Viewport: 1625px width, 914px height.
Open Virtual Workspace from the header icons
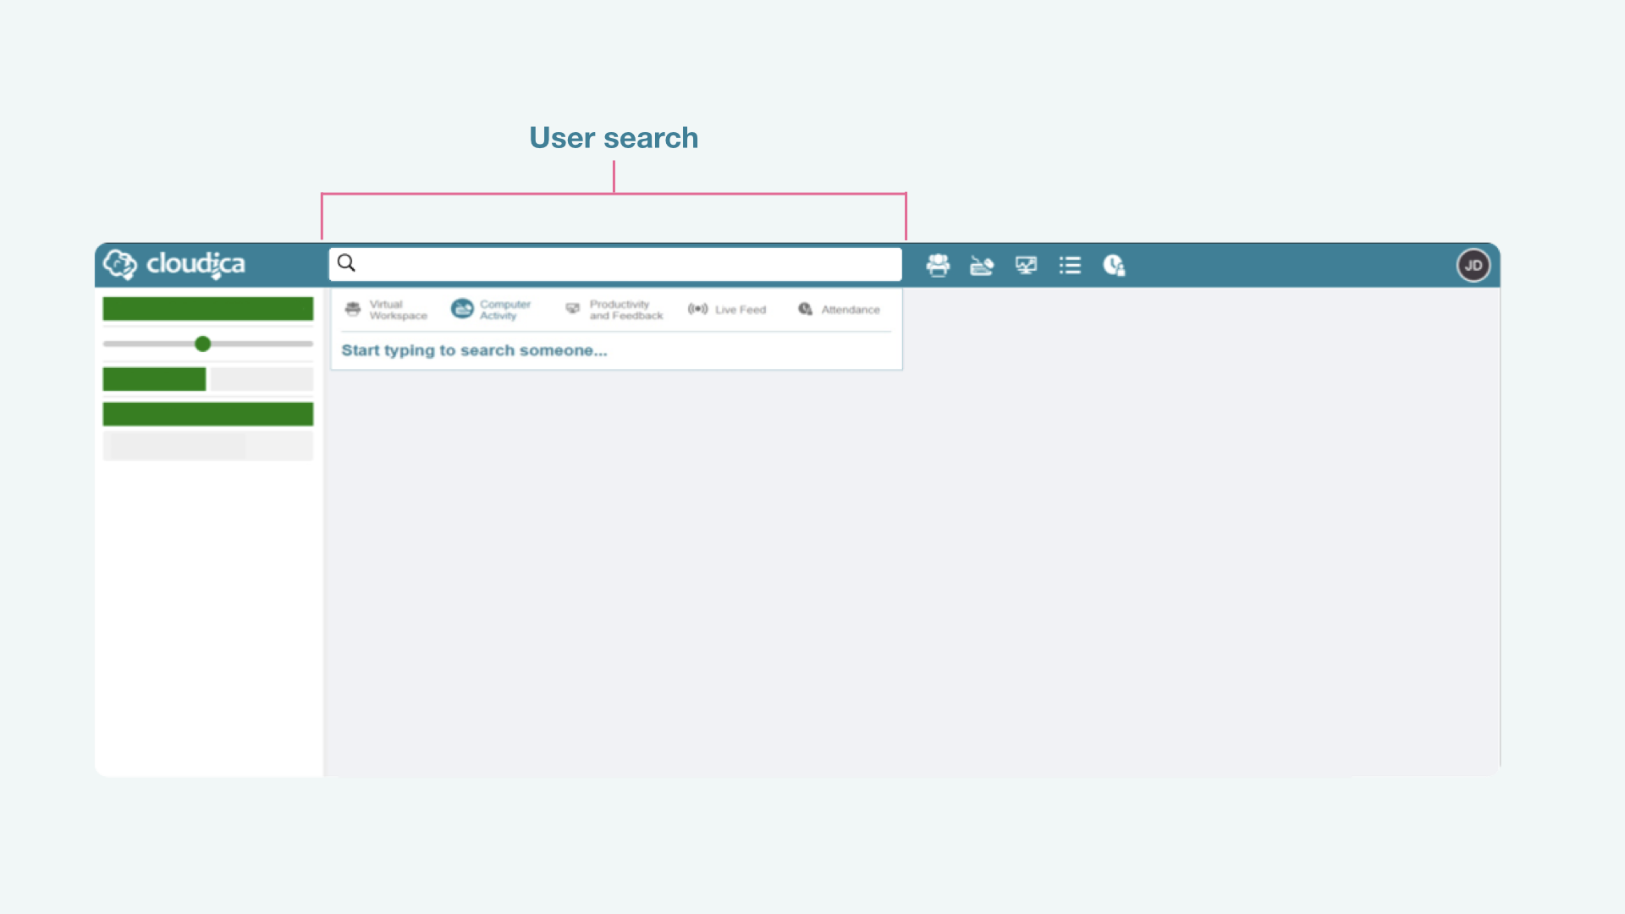point(938,266)
